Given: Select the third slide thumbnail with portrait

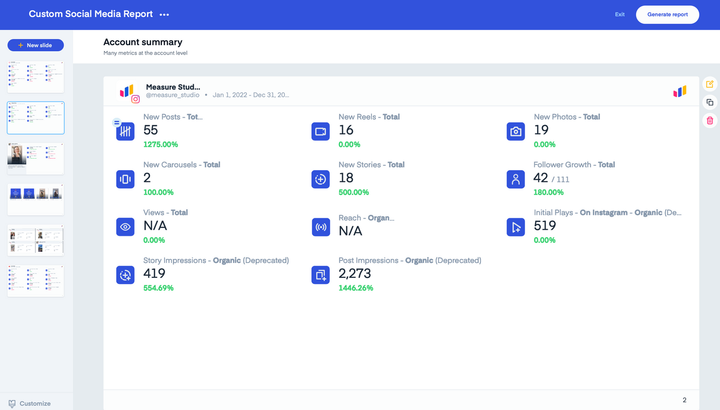Looking at the screenshot, I should click(35, 159).
